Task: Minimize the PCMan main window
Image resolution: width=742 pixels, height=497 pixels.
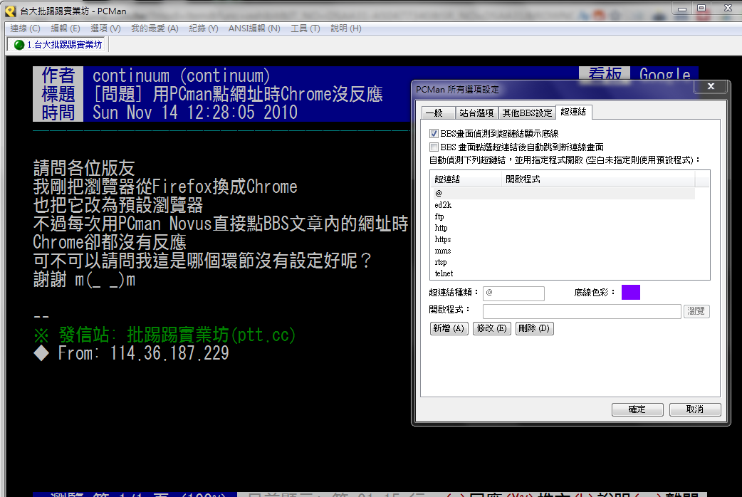Action: [x=682, y=8]
